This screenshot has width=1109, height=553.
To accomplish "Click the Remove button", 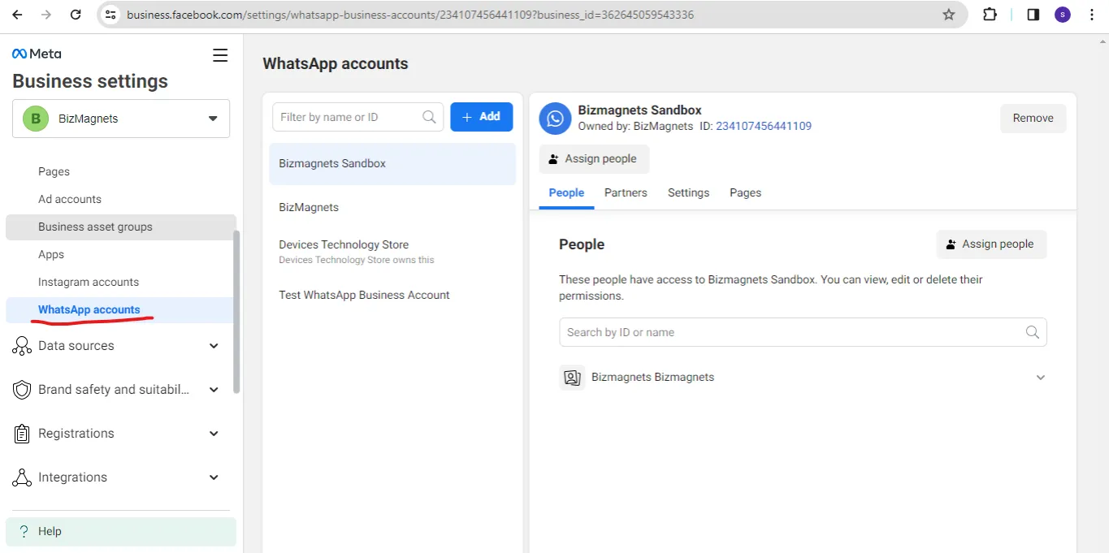I will (1033, 119).
